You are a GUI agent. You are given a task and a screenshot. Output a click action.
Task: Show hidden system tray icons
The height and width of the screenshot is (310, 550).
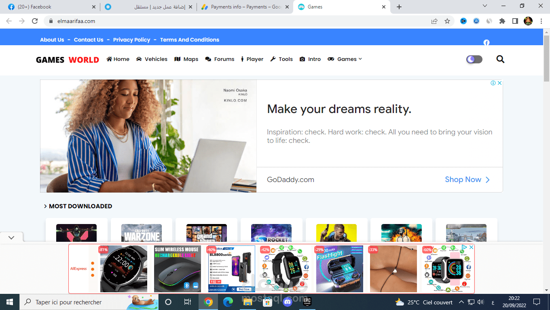click(461, 302)
